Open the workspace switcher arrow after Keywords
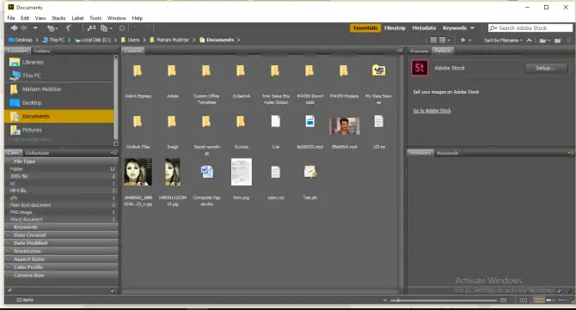This screenshot has width=576, height=310. [x=473, y=27]
